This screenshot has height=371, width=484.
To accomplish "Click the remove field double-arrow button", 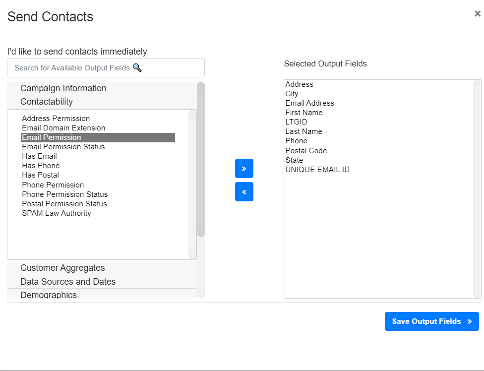I will click(244, 191).
